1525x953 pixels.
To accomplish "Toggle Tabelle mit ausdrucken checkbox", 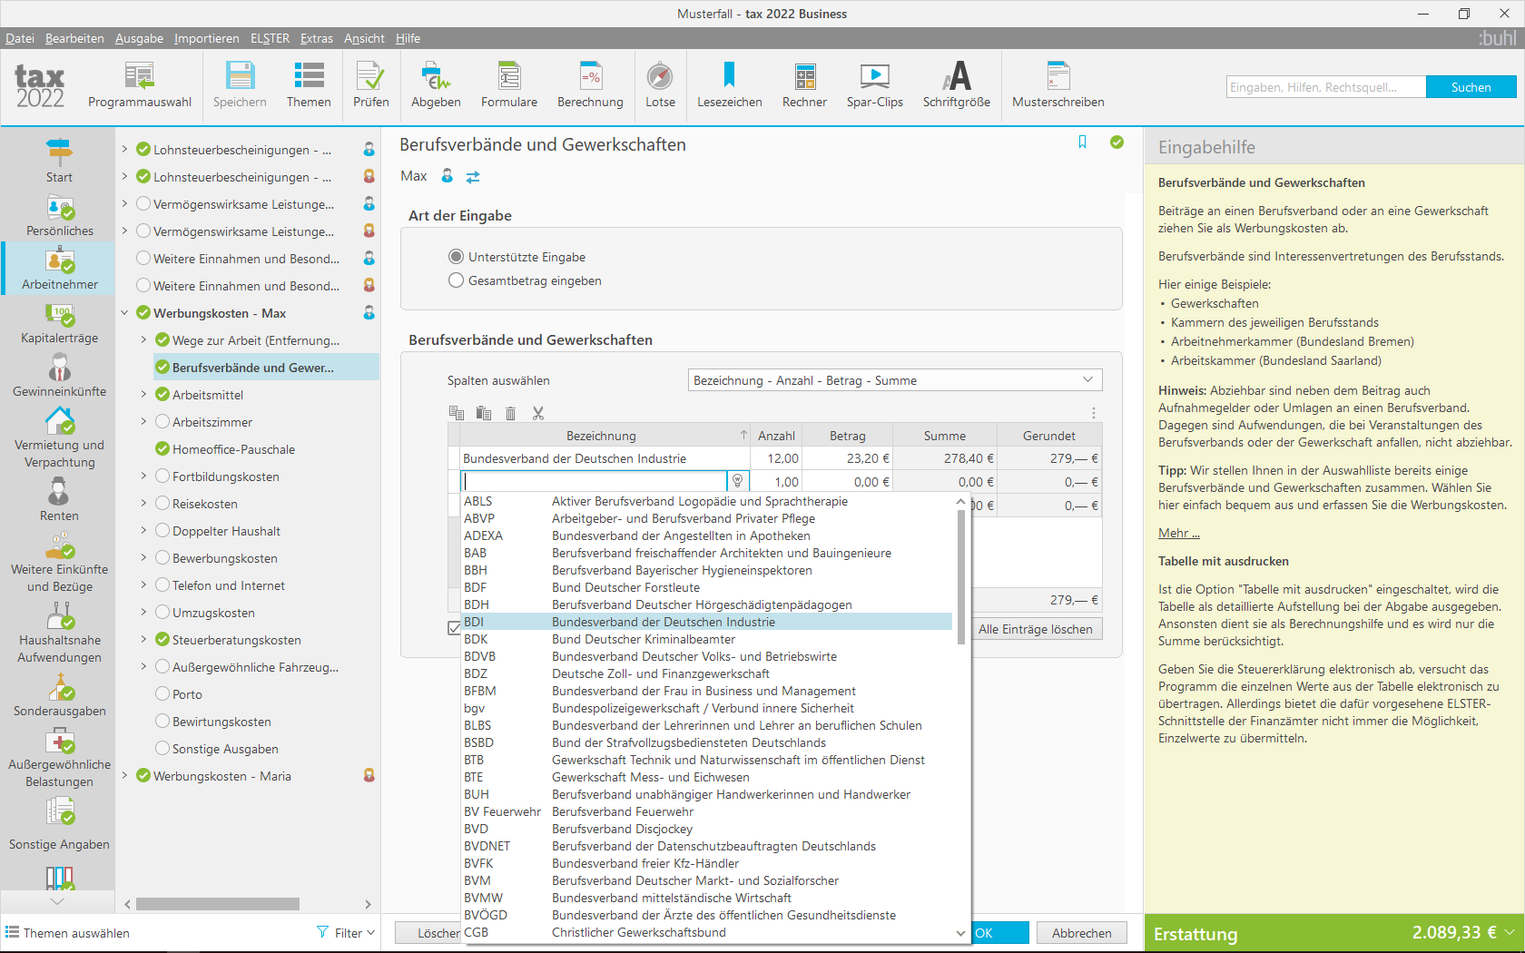I will coord(454,628).
